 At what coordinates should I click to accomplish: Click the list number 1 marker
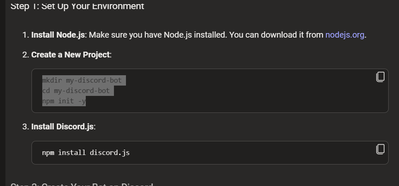pos(25,35)
